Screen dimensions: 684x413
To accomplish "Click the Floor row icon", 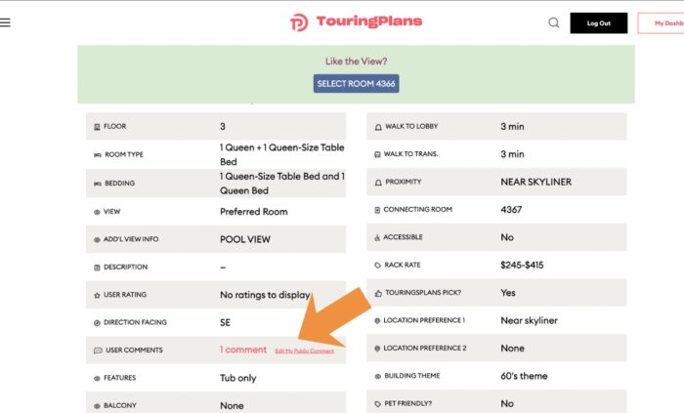I will (96, 127).
